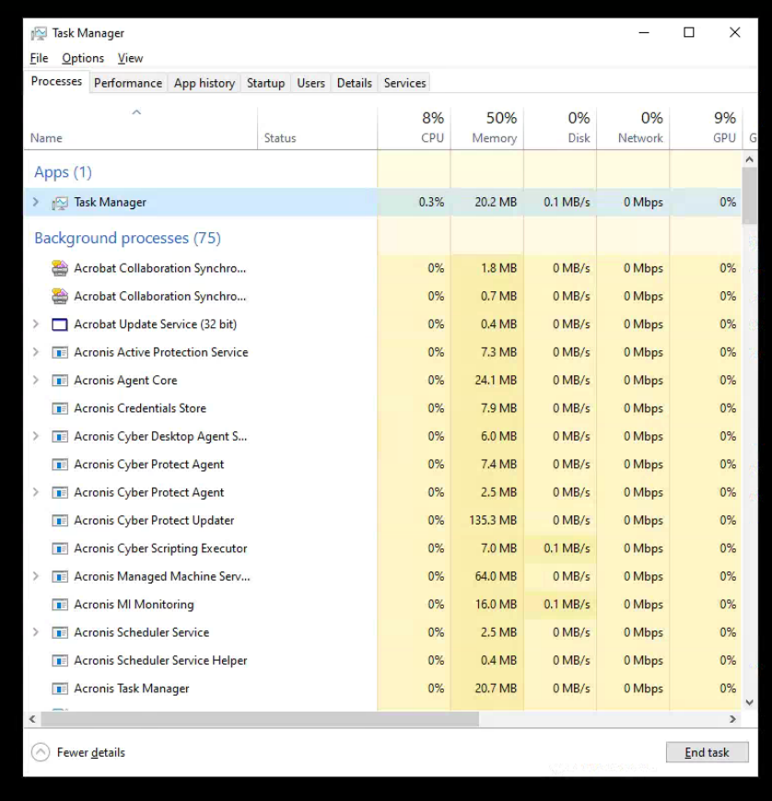Switch to the Startup tab
The height and width of the screenshot is (801, 772).
265,83
